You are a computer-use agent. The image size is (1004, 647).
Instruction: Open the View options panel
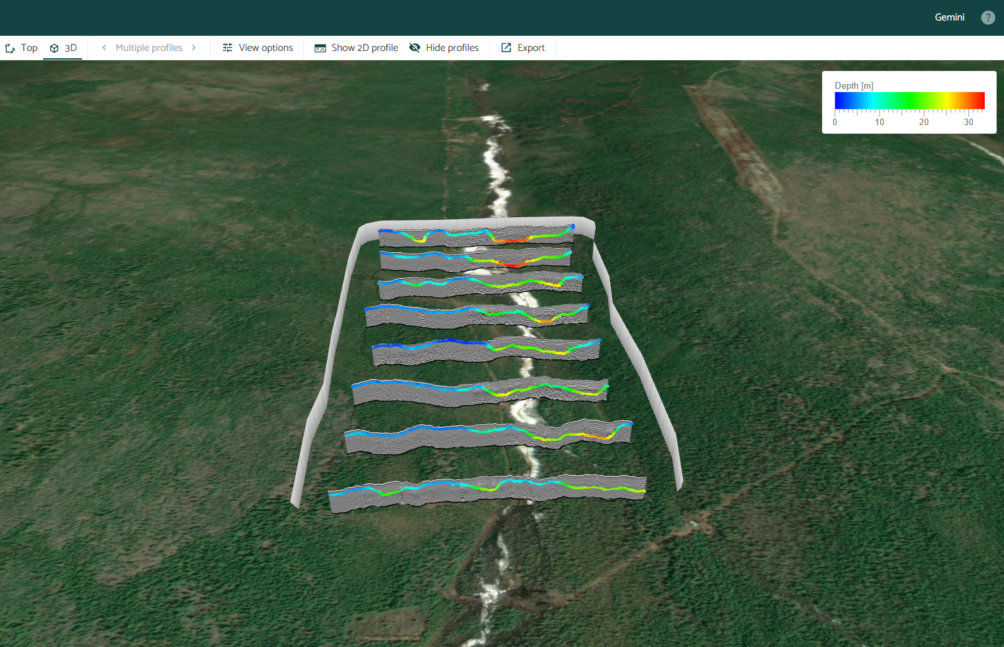pyautogui.click(x=257, y=47)
